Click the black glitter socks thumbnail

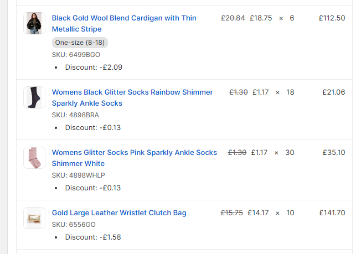click(x=34, y=97)
